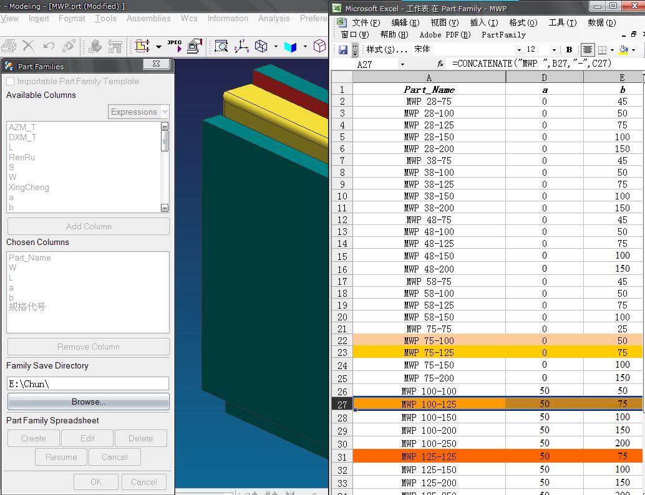The width and height of the screenshot is (645, 495).
Task: Toggle Bold formatting in Excel
Action: (570, 50)
